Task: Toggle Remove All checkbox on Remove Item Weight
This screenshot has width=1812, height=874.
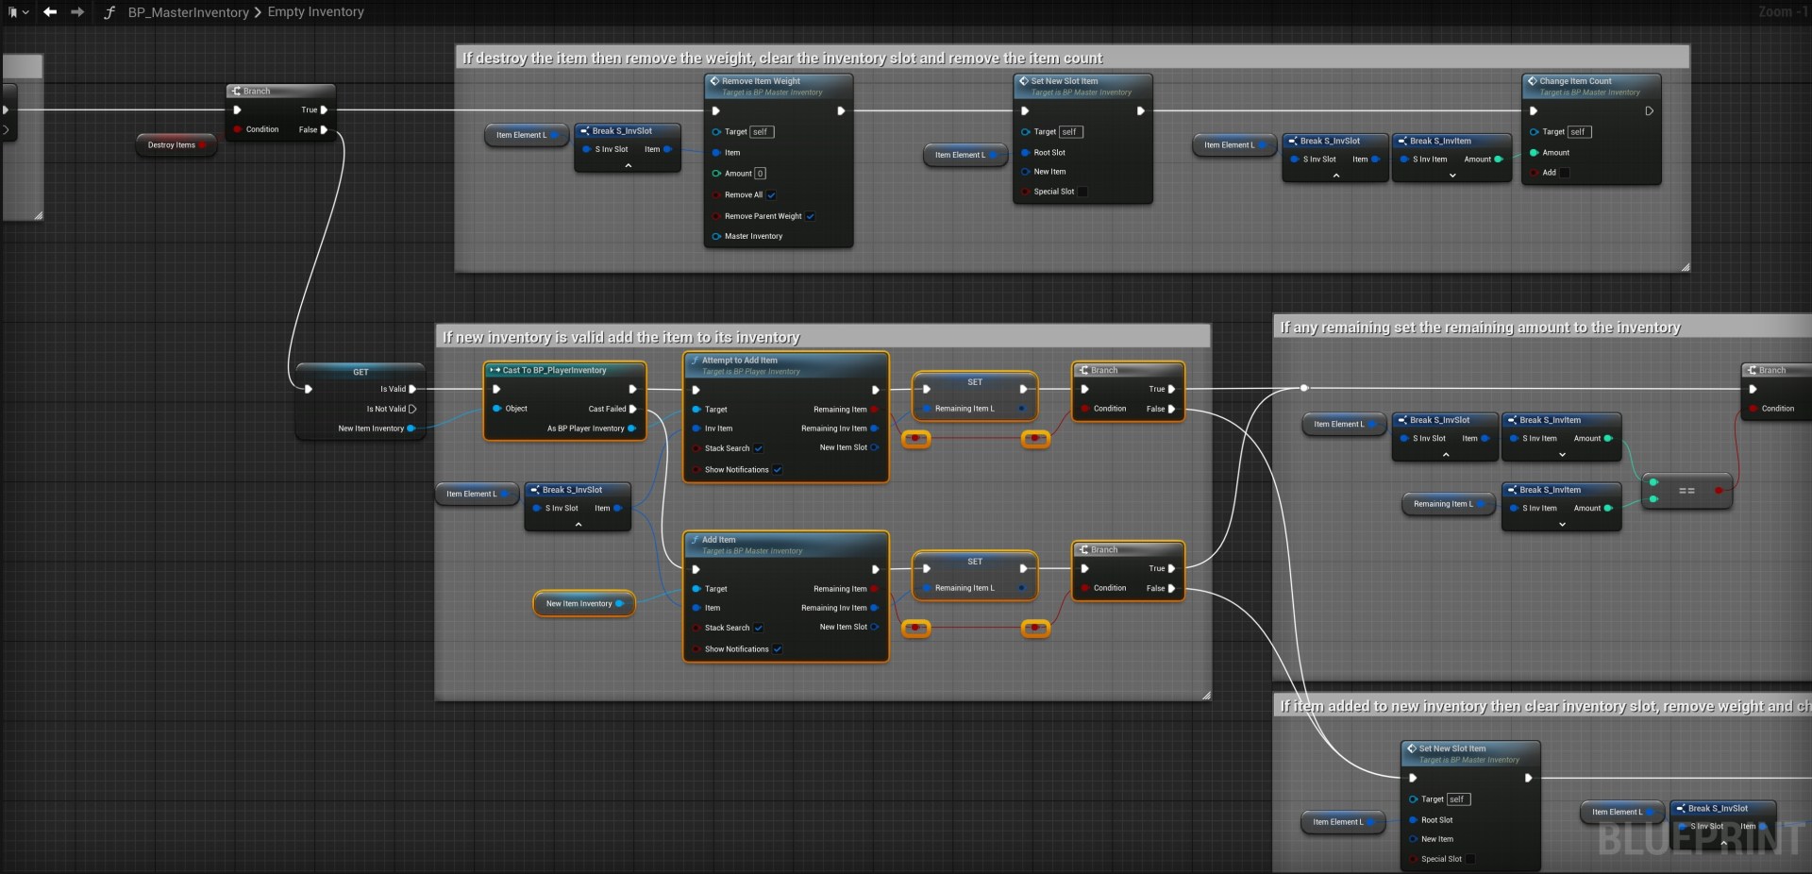Action: coord(771,195)
